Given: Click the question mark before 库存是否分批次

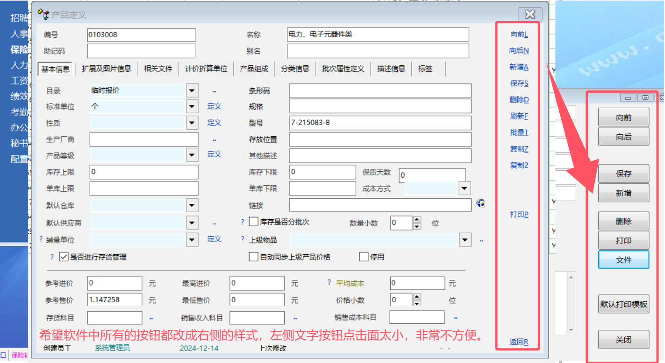Looking at the screenshot, I should point(243,222).
